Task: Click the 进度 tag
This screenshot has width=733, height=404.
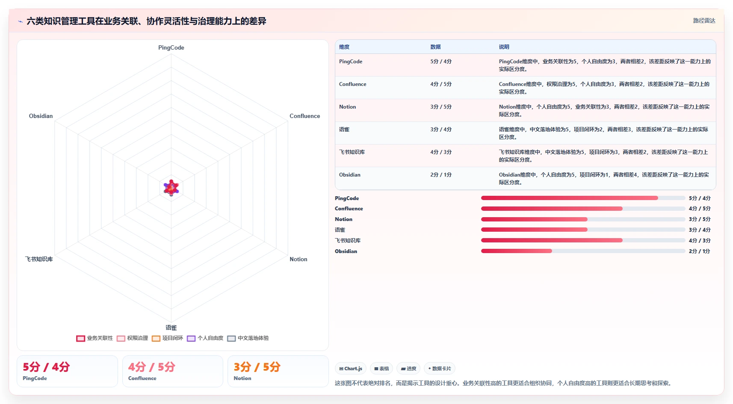Action: 408,369
